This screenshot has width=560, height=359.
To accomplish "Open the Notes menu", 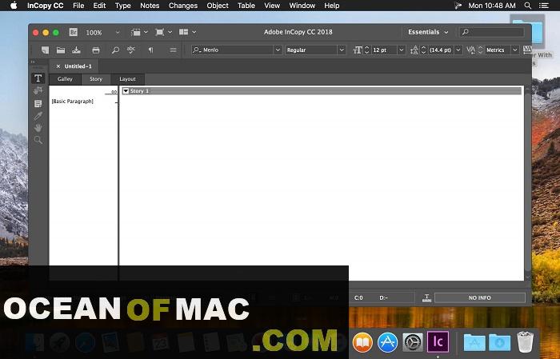I will point(150,6).
